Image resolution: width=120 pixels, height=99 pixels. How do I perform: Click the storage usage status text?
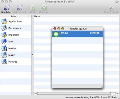pyautogui.click(x=92, y=97)
